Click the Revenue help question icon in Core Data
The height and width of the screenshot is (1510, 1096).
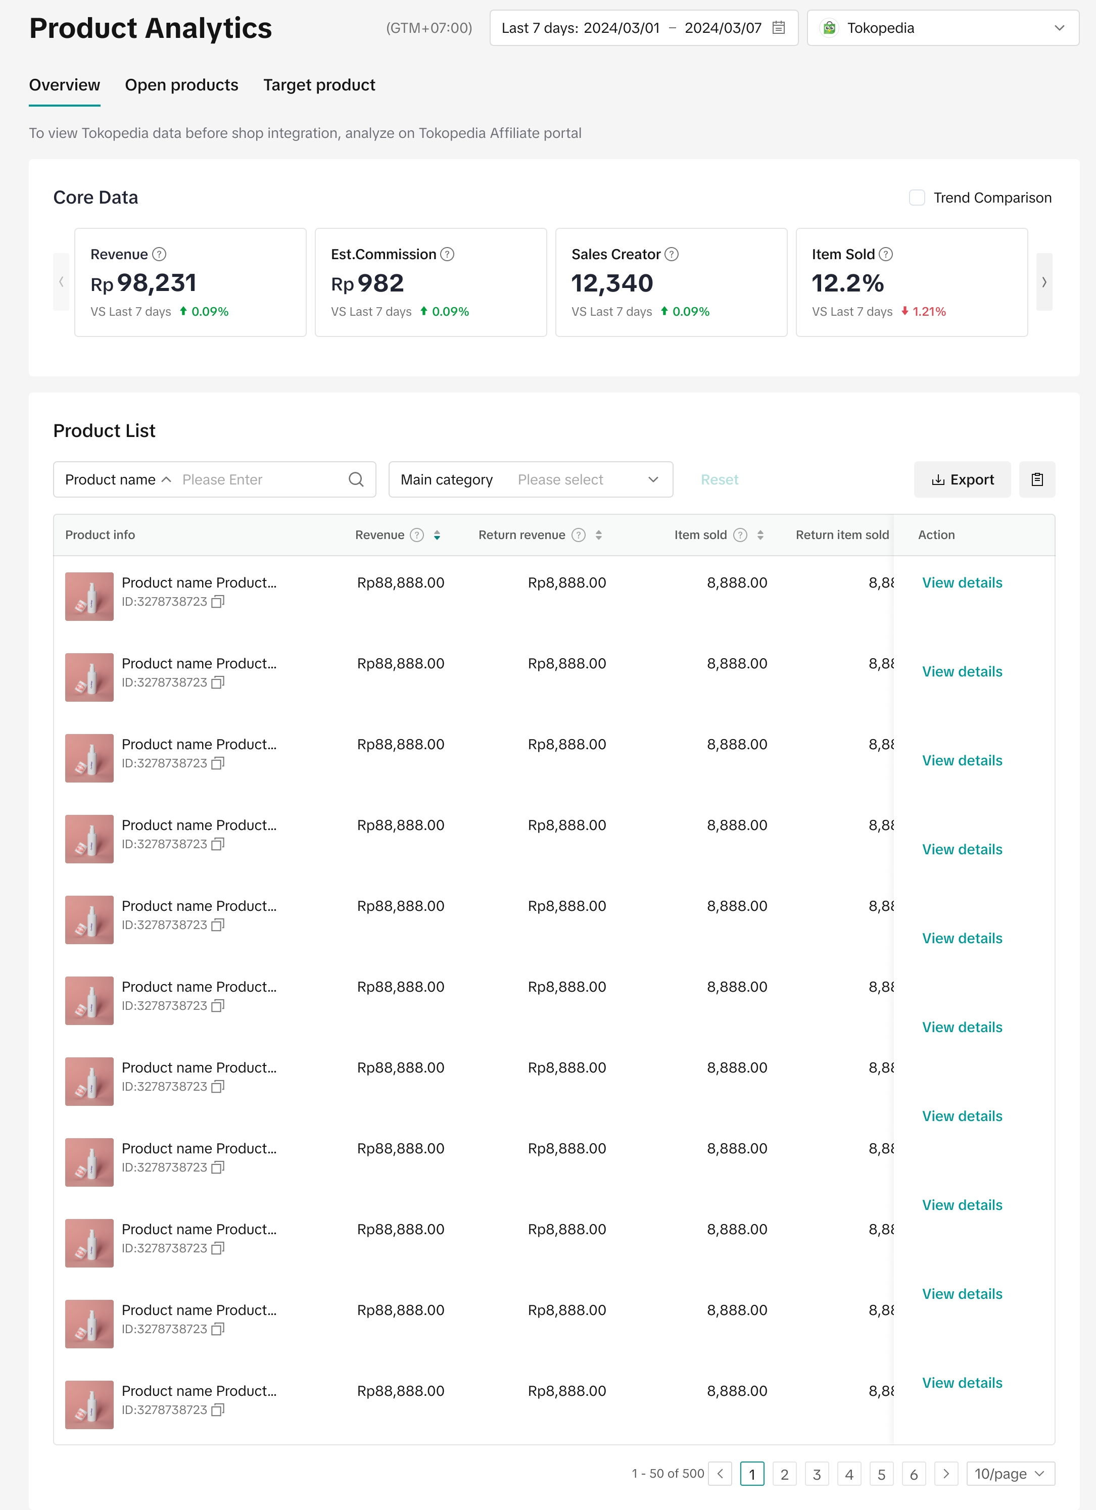(159, 254)
